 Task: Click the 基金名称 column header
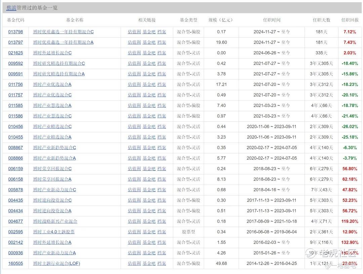pyautogui.click(x=75, y=20)
